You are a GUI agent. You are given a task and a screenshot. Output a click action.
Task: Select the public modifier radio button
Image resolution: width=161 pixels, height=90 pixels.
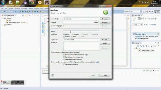click(x=64, y=34)
